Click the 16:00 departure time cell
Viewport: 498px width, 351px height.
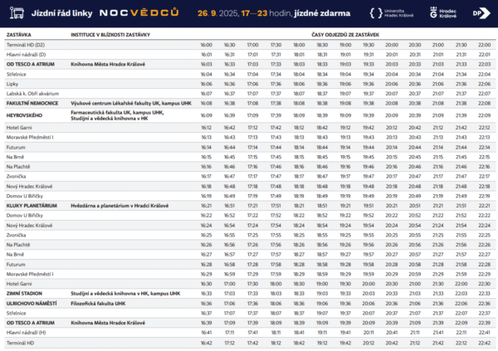click(207, 45)
